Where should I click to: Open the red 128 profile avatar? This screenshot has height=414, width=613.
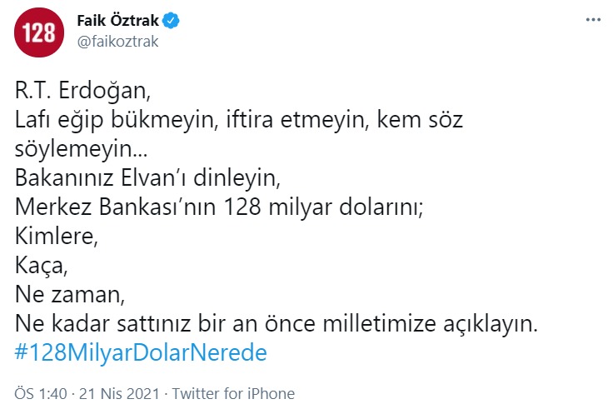[x=38, y=32]
